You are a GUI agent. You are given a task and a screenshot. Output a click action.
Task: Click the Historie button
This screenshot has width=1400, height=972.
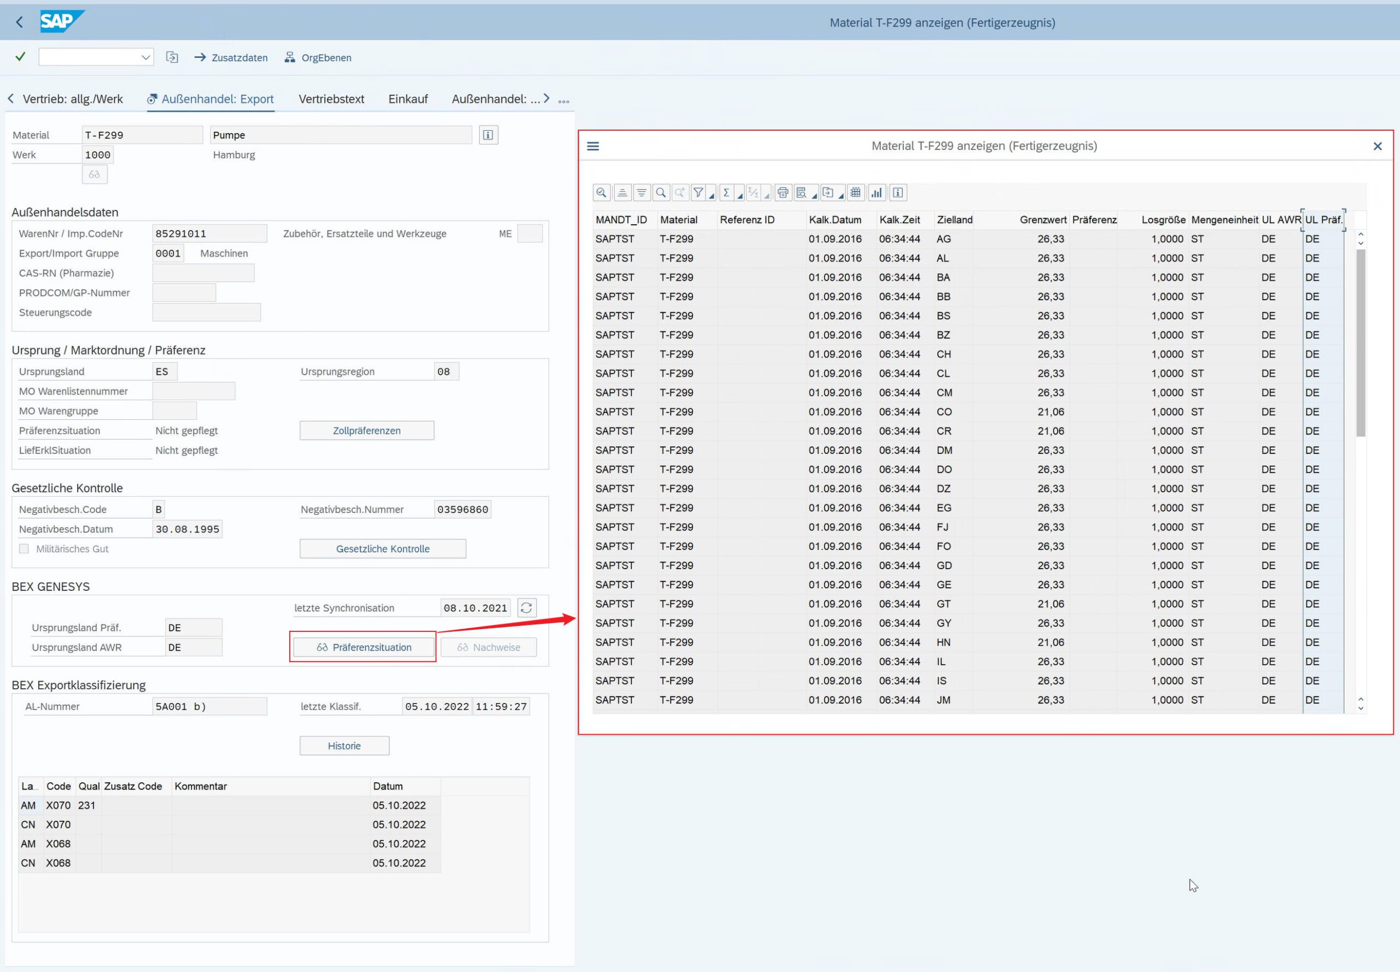[344, 746]
